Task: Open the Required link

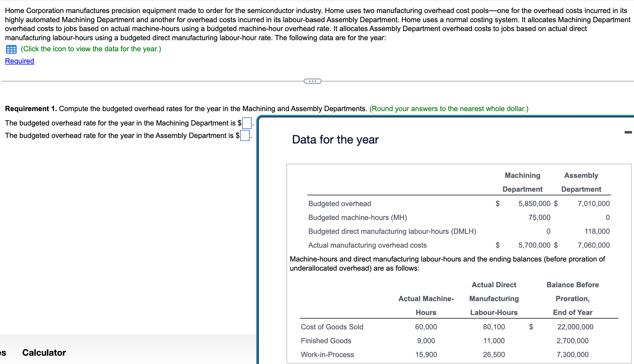Action: click(x=19, y=61)
